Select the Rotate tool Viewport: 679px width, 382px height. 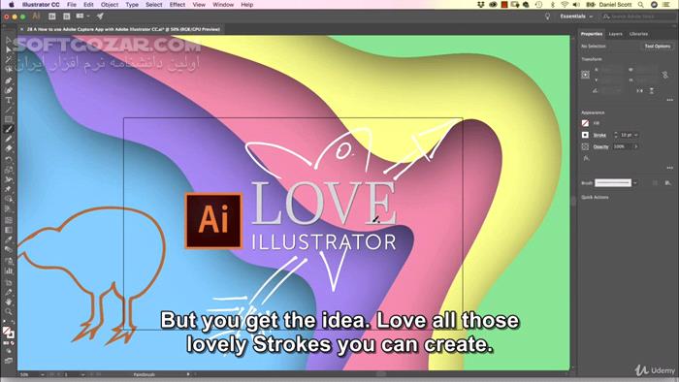[x=9, y=159]
